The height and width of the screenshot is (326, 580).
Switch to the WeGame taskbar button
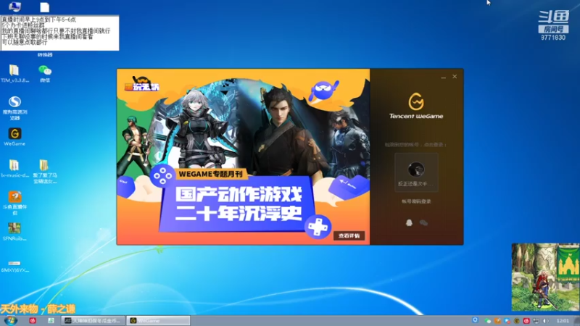158,320
